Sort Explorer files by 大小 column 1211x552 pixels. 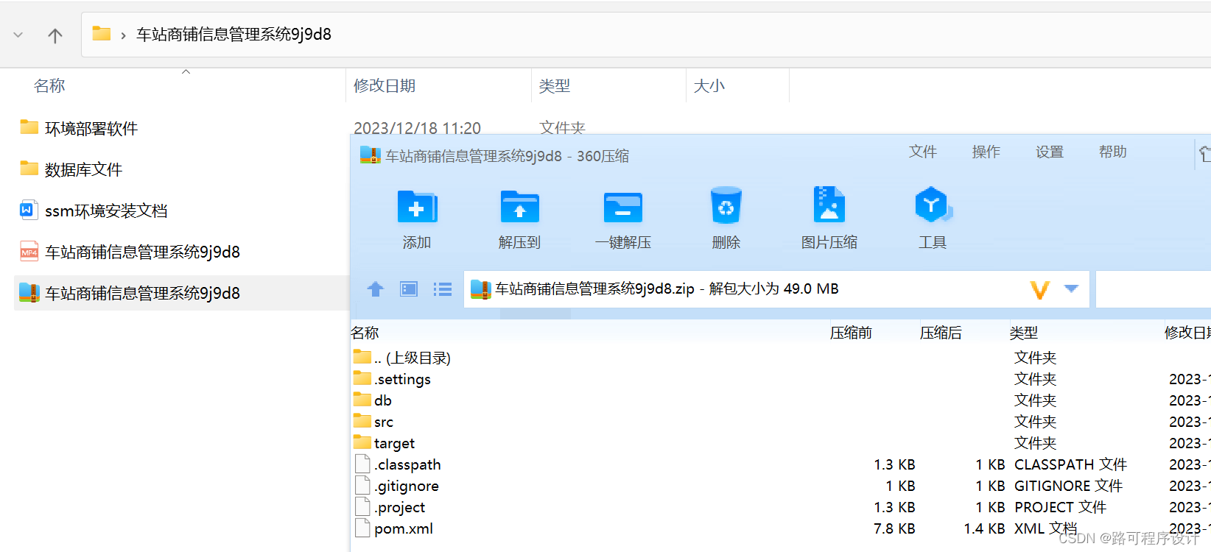709,86
